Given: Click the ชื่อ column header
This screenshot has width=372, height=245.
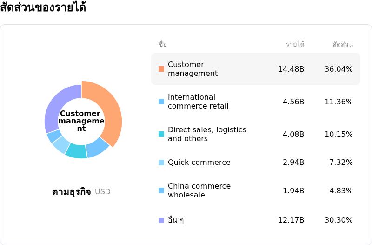Looking at the screenshot, I should (163, 44).
